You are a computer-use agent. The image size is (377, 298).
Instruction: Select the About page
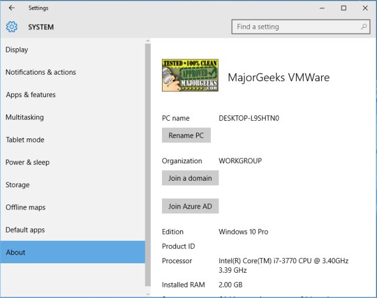(72, 252)
